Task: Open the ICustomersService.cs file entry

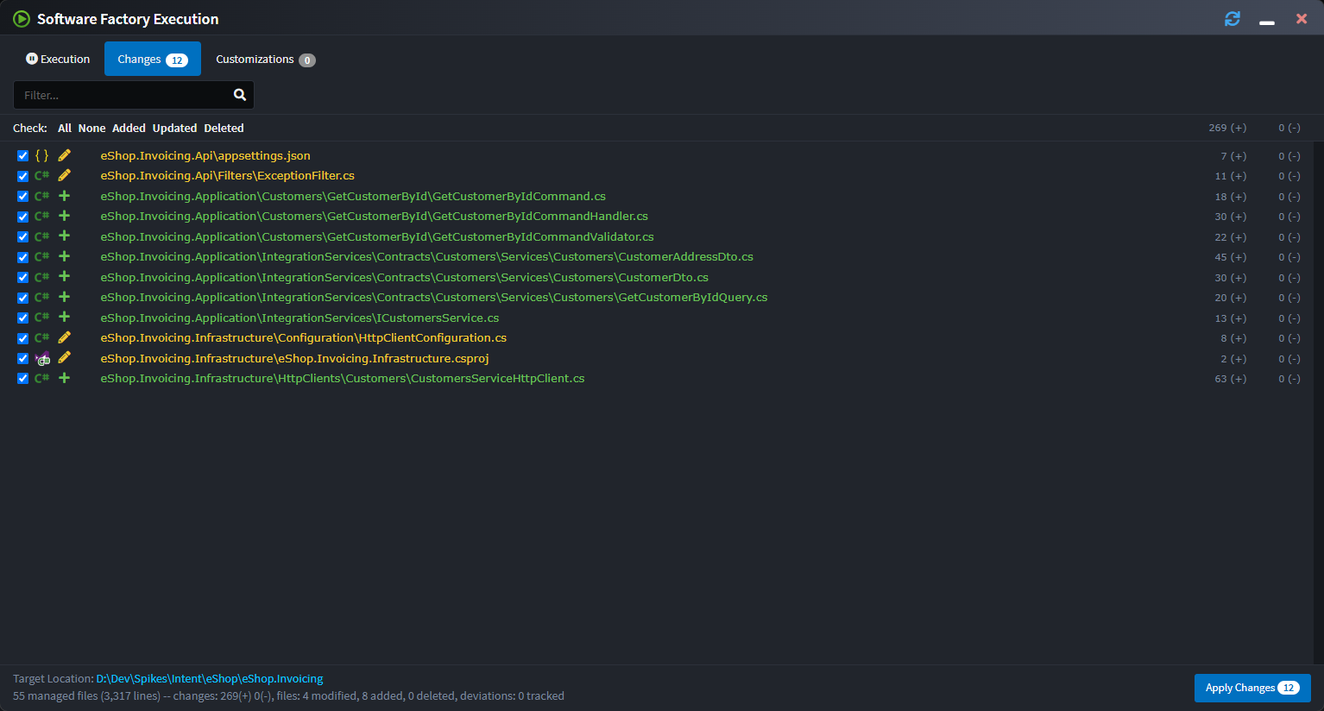Action: pyautogui.click(x=299, y=318)
